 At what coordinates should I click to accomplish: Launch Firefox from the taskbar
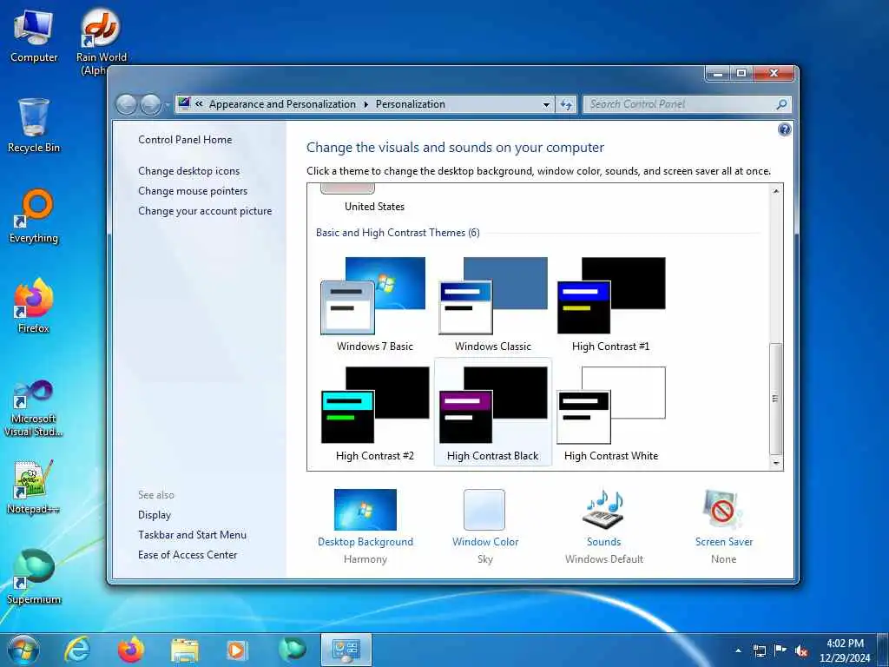tap(130, 650)
